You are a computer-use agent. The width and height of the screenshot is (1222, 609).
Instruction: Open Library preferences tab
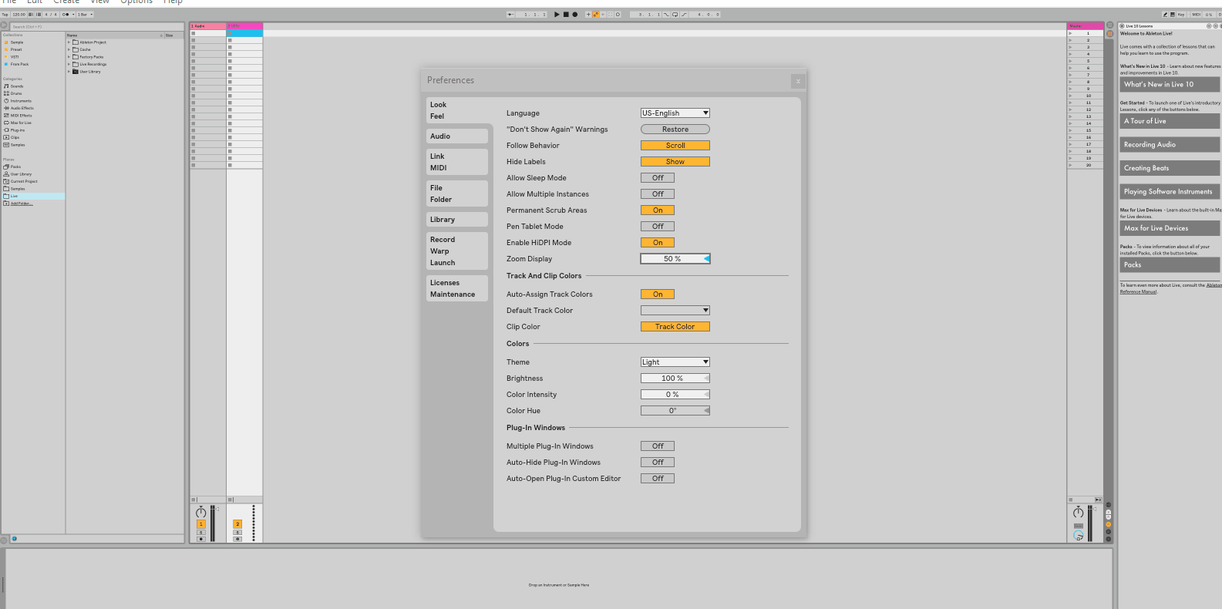coord(458,220)
